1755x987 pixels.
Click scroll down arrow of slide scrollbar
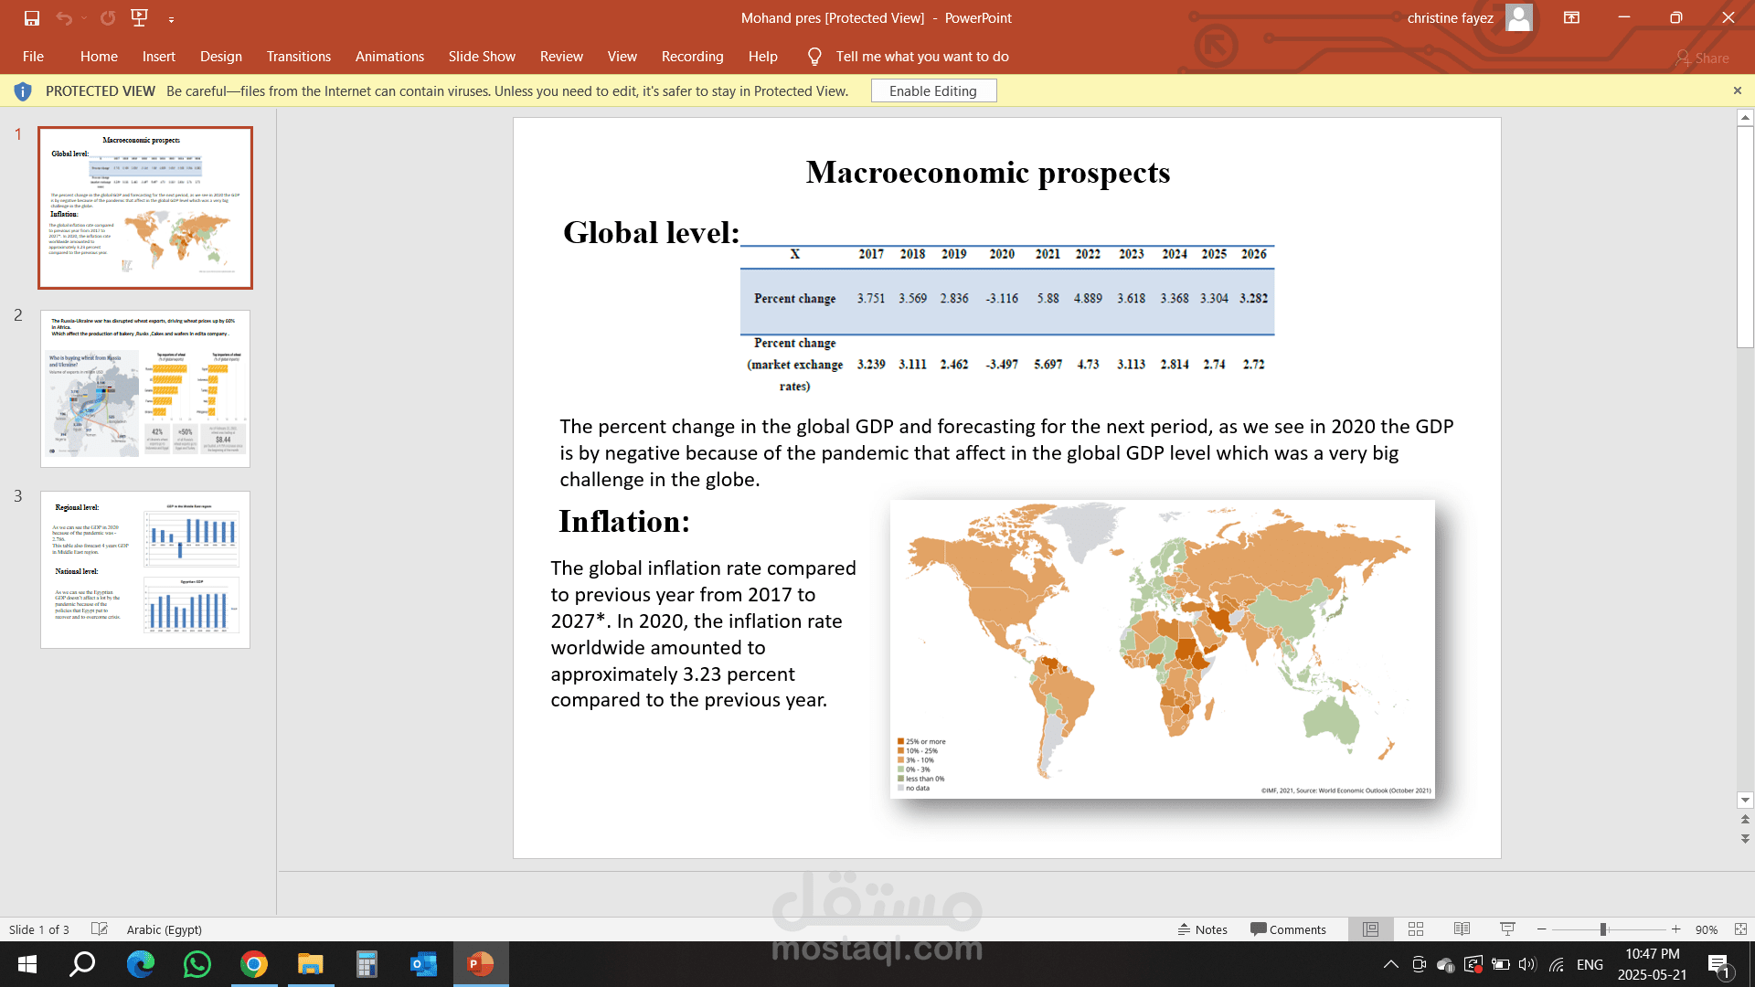pos(1745,800)
